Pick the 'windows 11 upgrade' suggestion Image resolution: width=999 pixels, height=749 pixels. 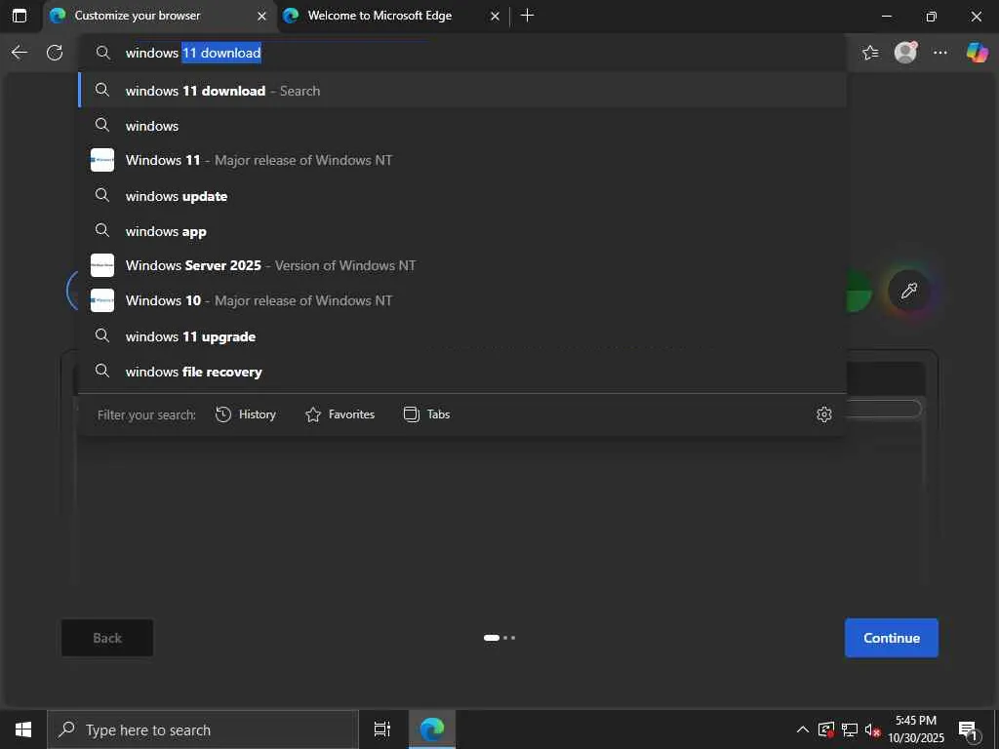(x=461, y=335)
